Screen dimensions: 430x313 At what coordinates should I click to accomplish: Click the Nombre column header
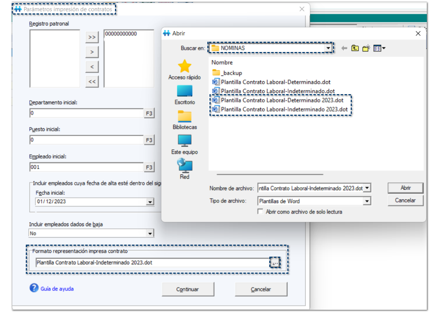point(222,62)
